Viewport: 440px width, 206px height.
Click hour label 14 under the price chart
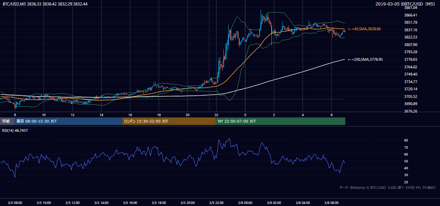pos(101,115)
